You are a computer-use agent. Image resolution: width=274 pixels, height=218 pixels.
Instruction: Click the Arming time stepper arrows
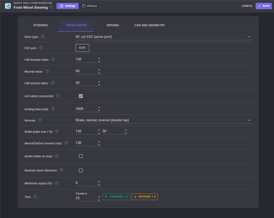coord(99,109)
